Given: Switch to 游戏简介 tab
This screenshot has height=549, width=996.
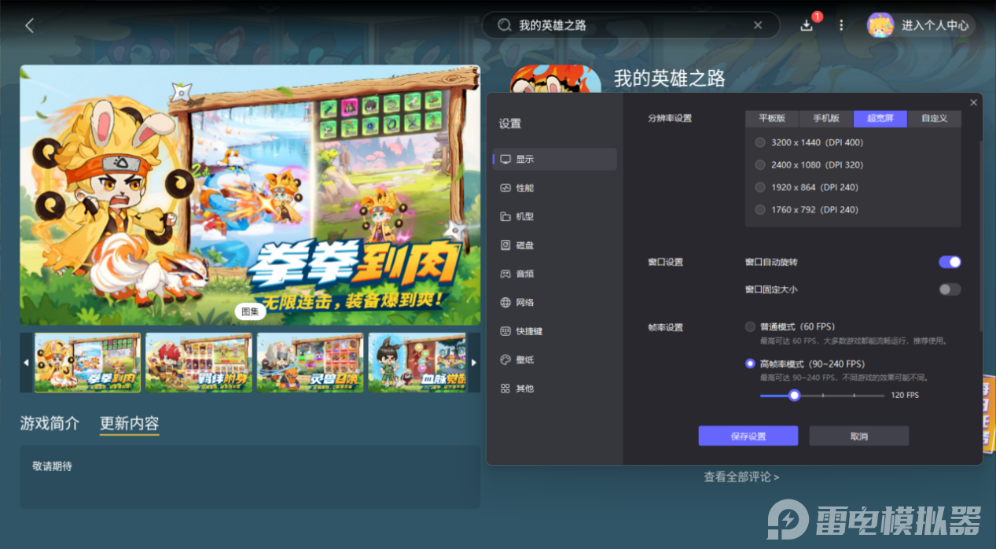Looking at the screenshot, I should point(50,423).
